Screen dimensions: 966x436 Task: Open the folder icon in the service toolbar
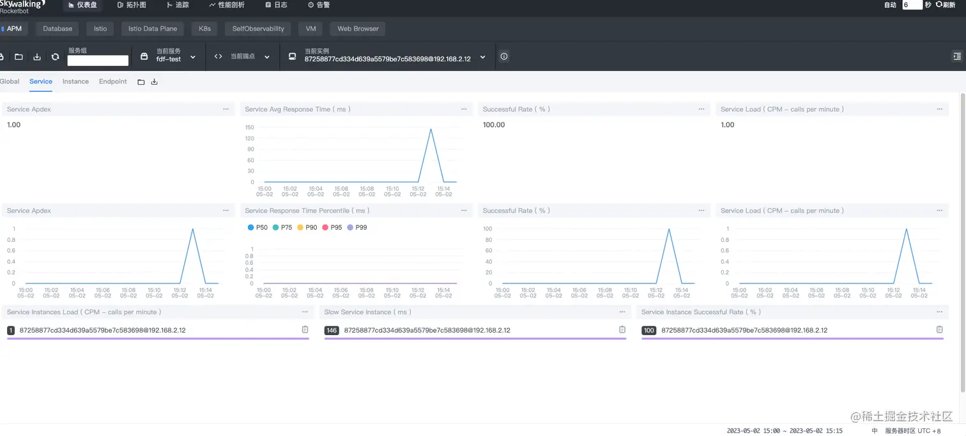pos(19,57)
